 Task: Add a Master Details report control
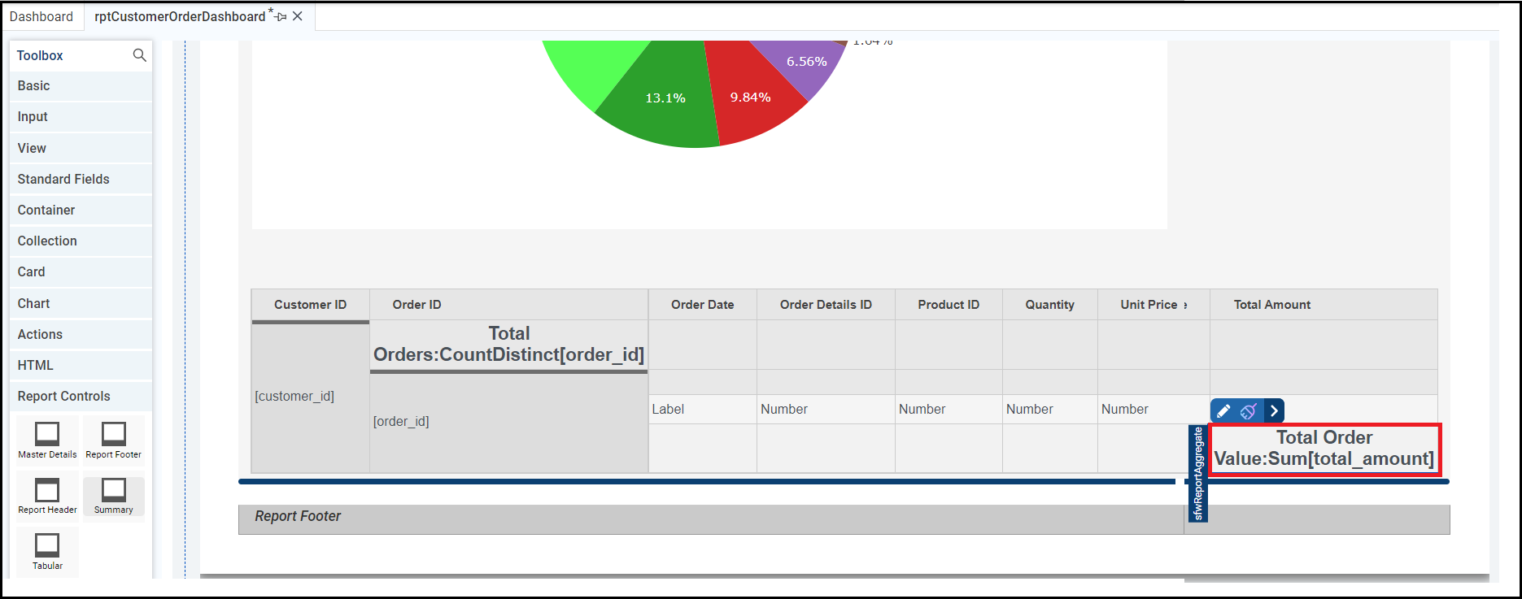[x=47, y=441]
